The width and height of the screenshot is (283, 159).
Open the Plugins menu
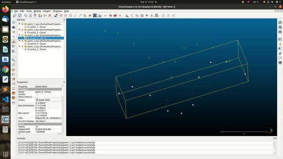(47, 11)
